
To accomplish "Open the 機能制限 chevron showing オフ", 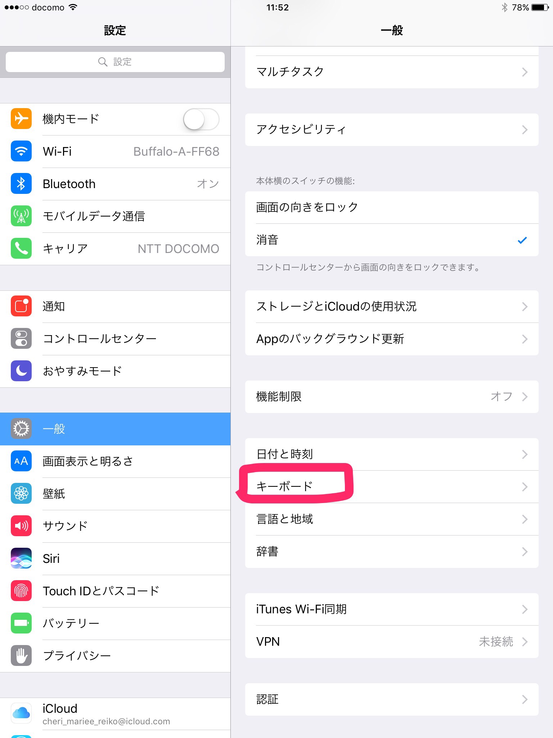I will point(525,397).
